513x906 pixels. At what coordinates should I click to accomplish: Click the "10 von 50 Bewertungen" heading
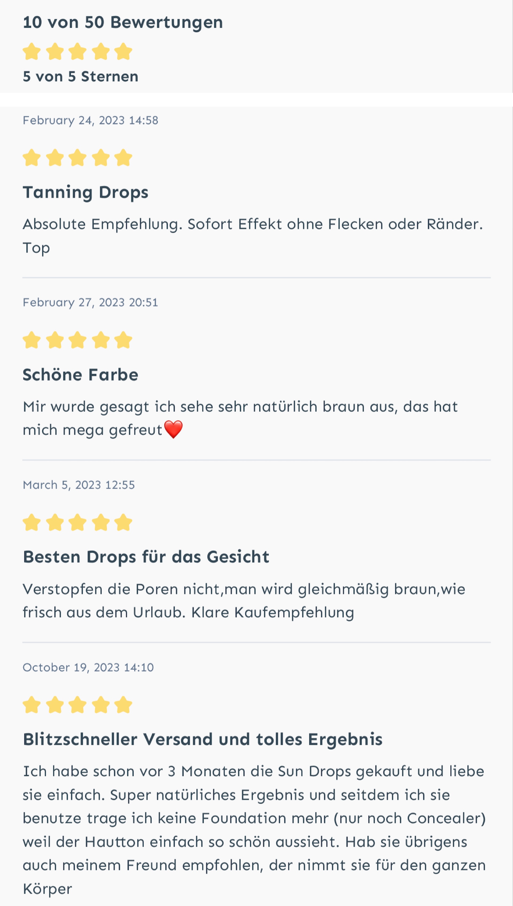tap(123, 22)
